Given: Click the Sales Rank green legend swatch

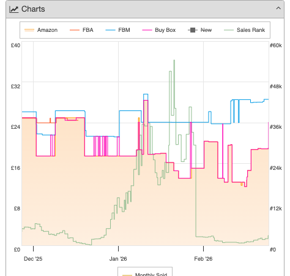Looking at the screenshot, I should pos(229,30).
